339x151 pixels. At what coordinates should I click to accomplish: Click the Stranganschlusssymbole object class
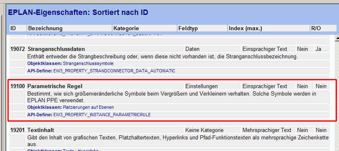click(x=88, y=64)
